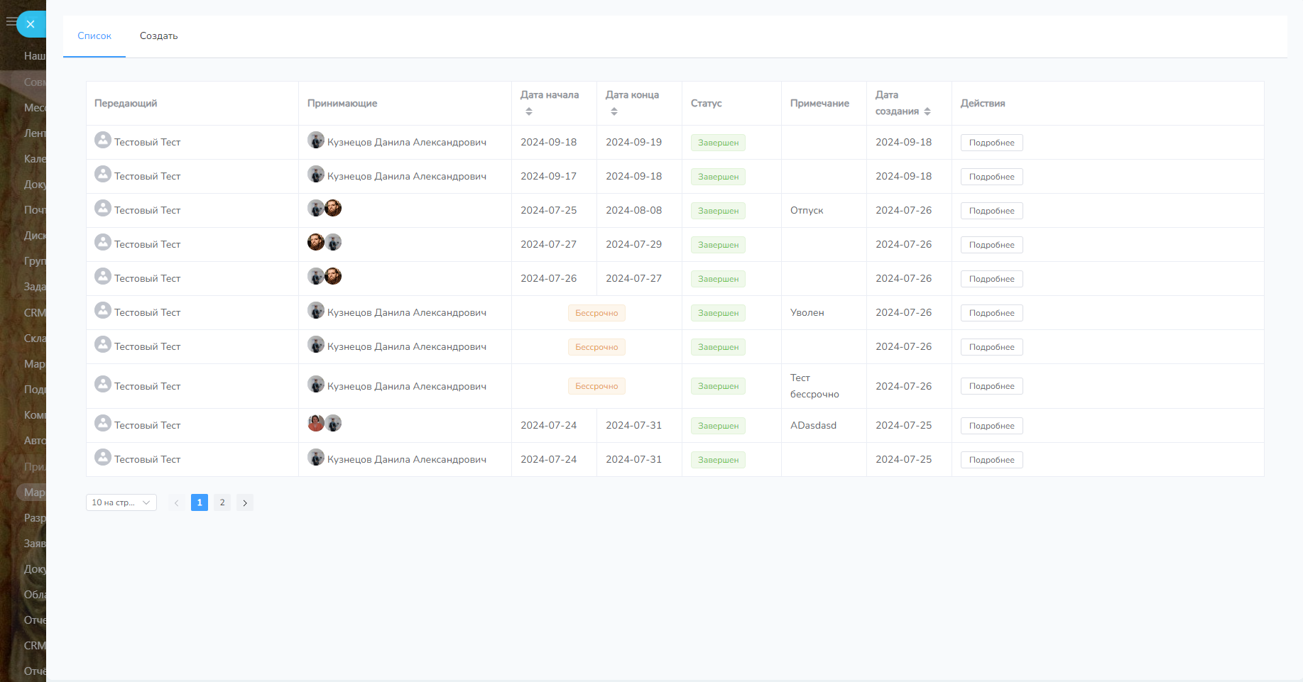Click the first receiver avatar in ADasdasd row
Image resolution: width=1303 pixels, height=682 pixels.
click(316, 424)
